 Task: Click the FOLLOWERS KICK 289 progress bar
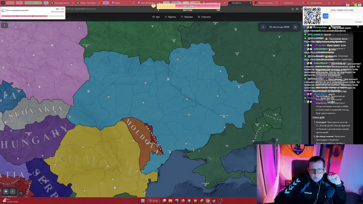tap(189, 6)
